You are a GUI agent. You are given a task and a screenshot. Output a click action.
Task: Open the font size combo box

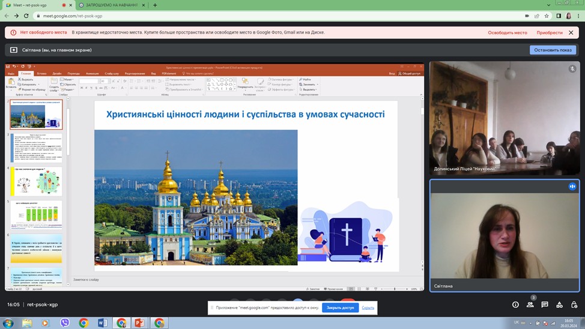point(105,81)
